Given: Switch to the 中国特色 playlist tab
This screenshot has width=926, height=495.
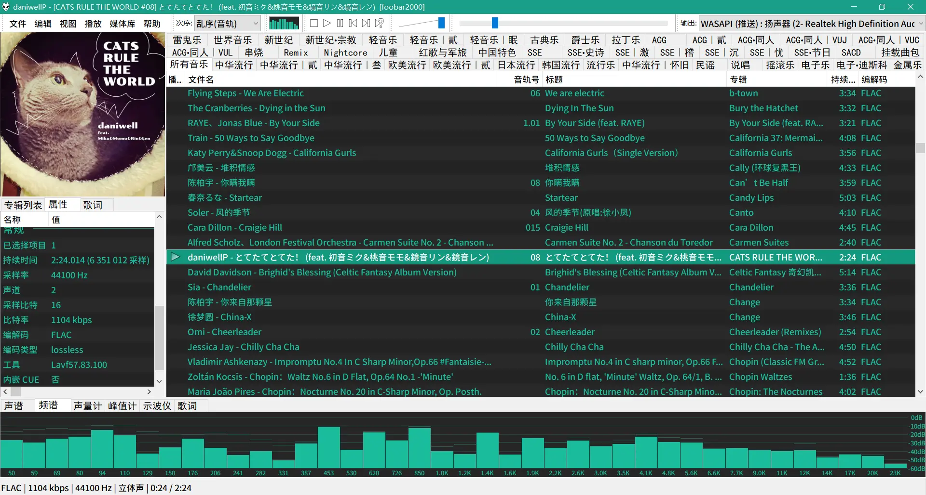Looking at the screenshot, I should point(497,52).
